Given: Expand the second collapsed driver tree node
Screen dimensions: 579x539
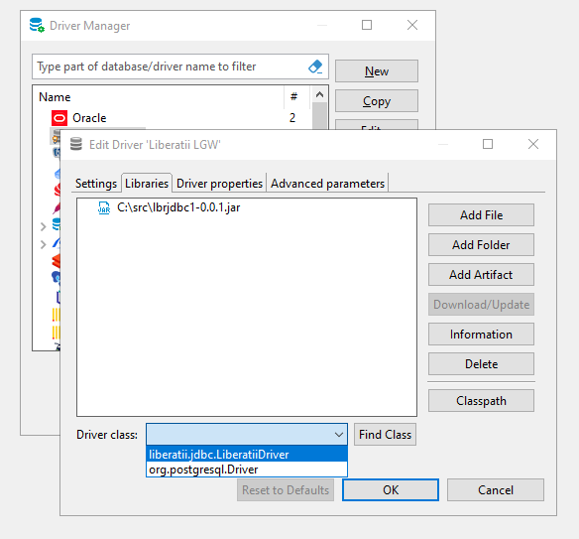Looking at the screenshot, I should click(44, 244).
